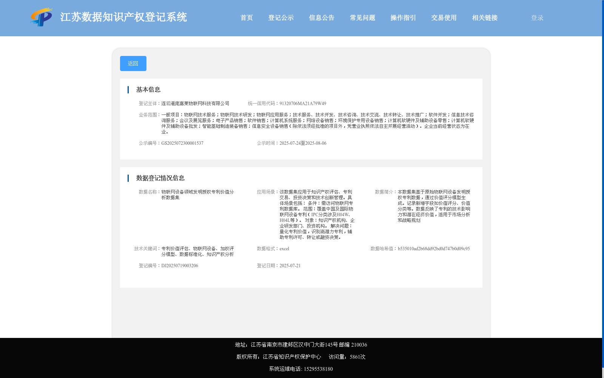
Task: Click registration date 2025-07-21
Action: pyautogui.click(x=290, y=266)
